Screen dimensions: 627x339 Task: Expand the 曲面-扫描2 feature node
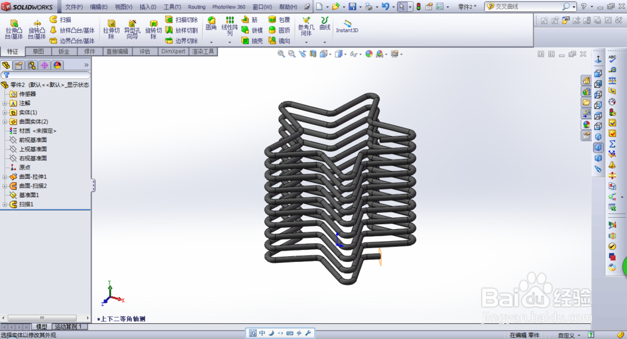click(x=4, y=186)
